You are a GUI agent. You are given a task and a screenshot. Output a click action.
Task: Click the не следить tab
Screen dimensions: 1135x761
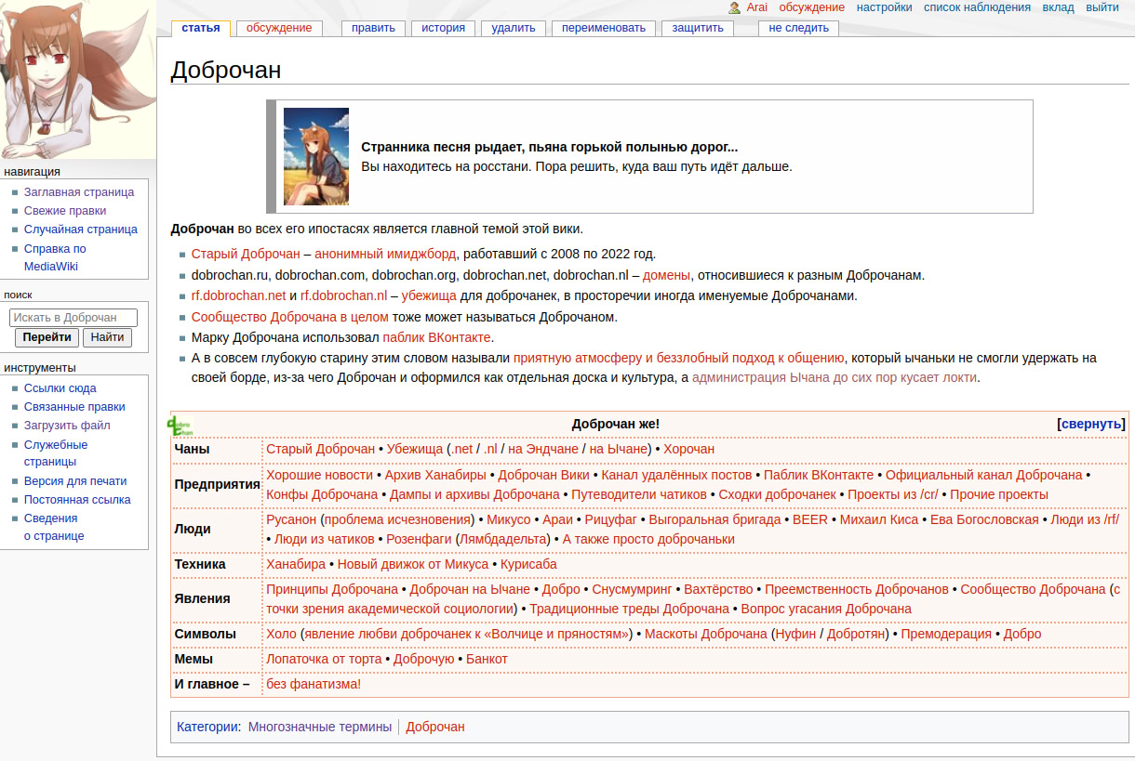pyautogui.click(x=799, y=28)
